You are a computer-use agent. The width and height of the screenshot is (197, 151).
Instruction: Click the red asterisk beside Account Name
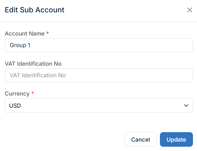[48, 33]
